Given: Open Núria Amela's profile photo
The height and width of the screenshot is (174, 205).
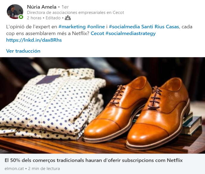Looking at the screenshot, I should point(15,12).
